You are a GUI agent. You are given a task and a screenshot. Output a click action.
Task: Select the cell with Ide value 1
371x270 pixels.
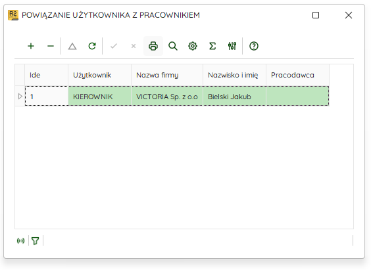click(x=46, y=96)
